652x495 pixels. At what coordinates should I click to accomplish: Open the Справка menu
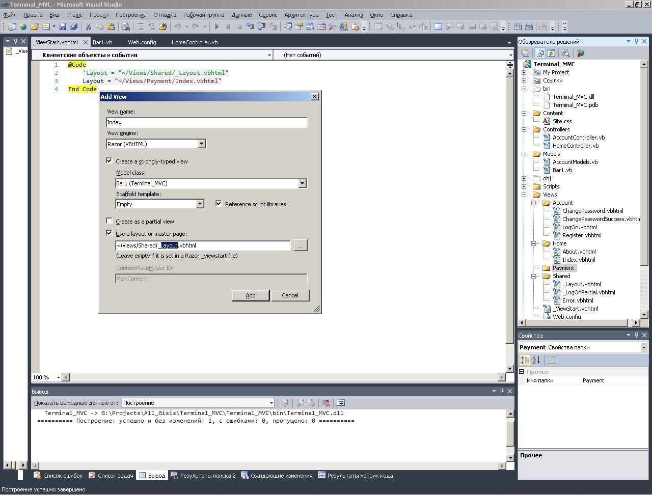click(401, 15)
